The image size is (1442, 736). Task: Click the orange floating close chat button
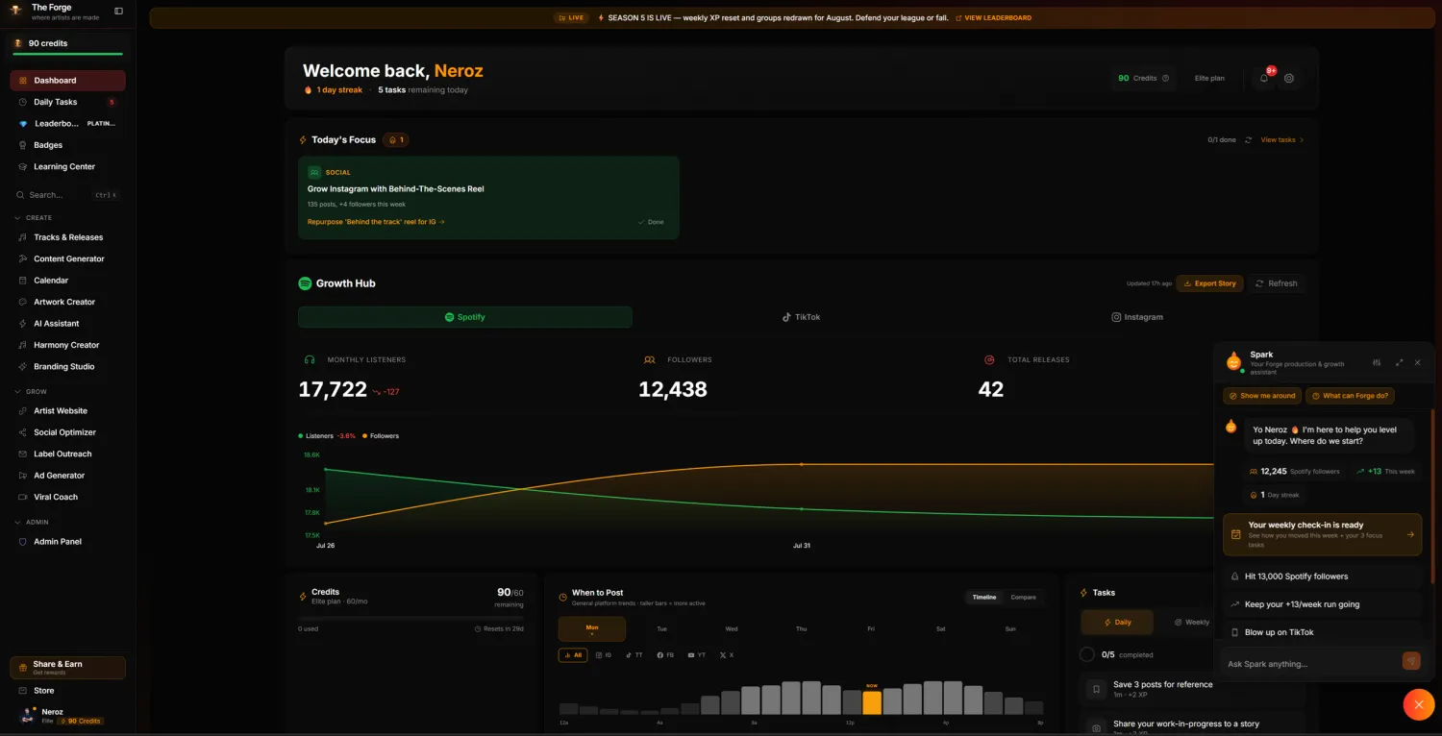(1418, 704)
